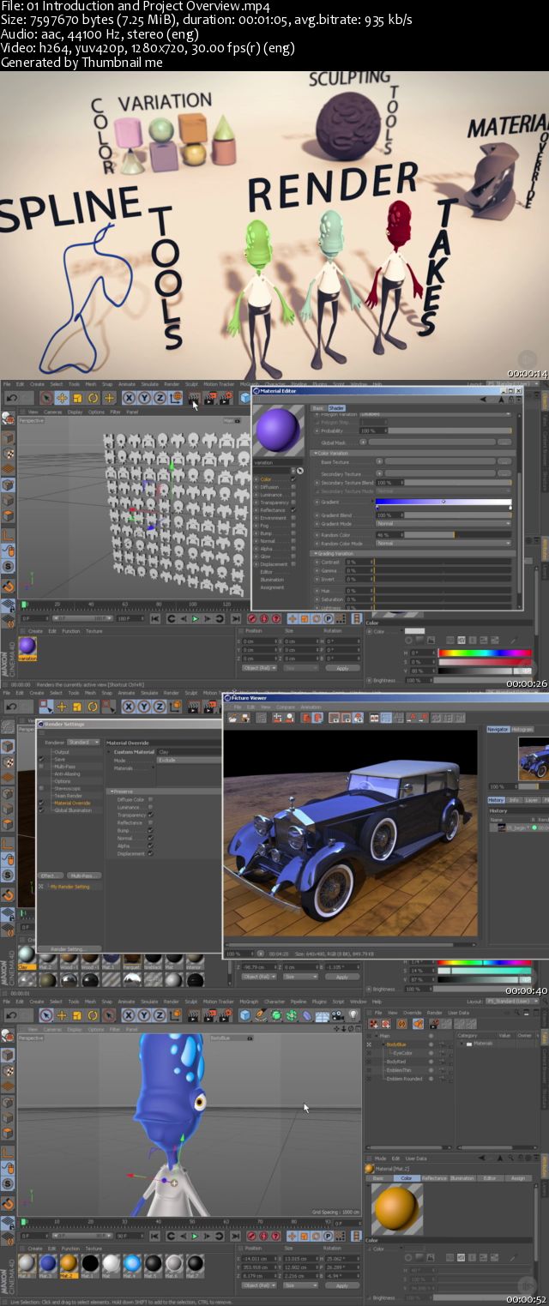The image size is (549, 1306).
Task: Click rainbow Hue slider in Material Editor frame
Action: (x=485, y=652)
